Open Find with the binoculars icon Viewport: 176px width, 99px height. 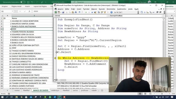pos(76,12)
